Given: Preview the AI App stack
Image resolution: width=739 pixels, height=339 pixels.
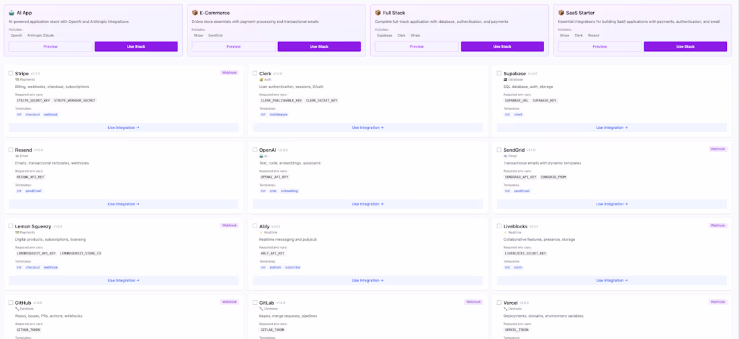Looking at the screenshot, I should click(x=50, y=46).
